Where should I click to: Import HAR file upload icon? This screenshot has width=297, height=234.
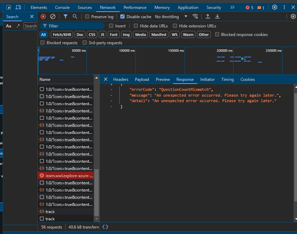click(x=208, y=17)
